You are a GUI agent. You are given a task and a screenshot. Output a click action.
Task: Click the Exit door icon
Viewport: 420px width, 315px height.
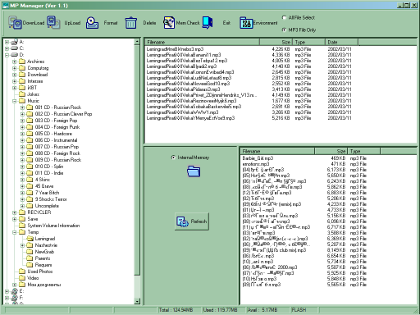(x=208, y=23)
